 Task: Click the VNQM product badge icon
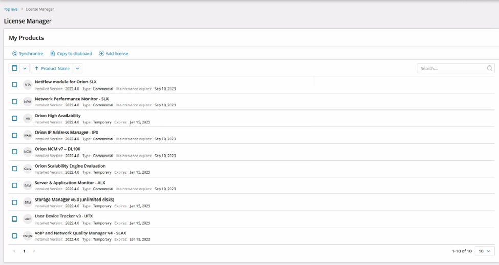coord(28,236)
